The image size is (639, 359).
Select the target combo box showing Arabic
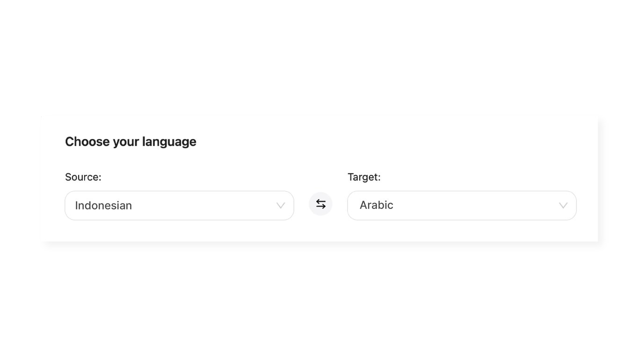click(x=462, y=205)
